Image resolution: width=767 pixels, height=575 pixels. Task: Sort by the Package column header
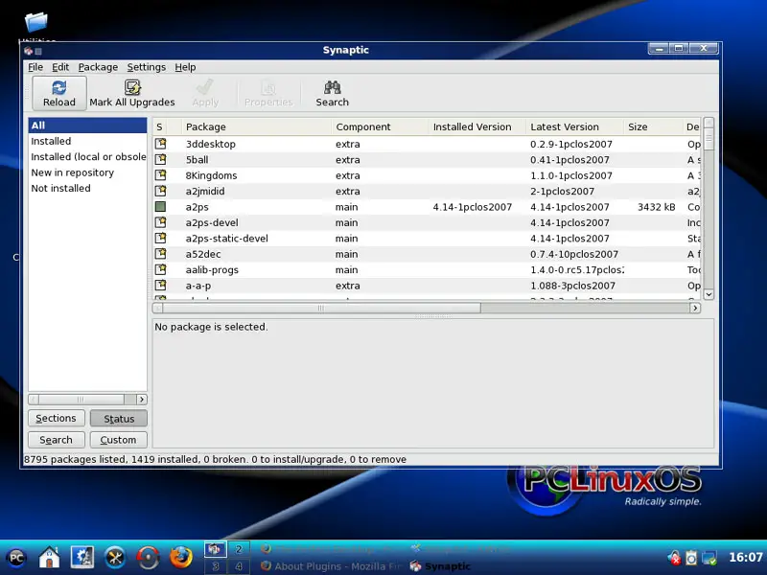[x=256, y=126]
